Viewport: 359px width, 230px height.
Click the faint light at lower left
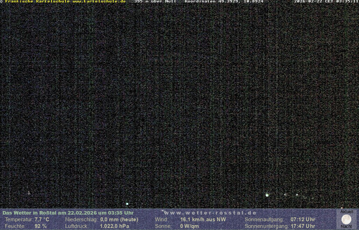29,193
